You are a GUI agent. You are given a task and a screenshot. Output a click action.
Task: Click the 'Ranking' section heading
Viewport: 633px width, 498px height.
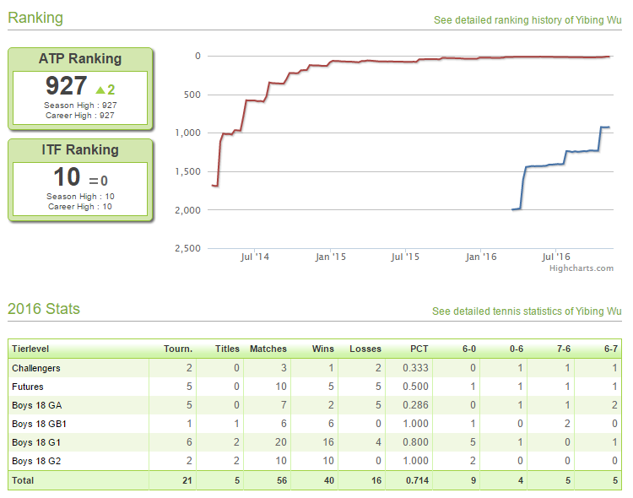point(35,18)
